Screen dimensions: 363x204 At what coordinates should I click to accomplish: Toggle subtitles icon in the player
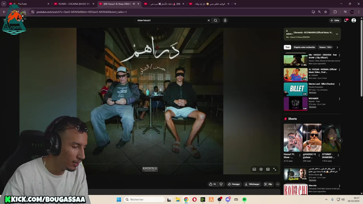[x=254, y=169]
